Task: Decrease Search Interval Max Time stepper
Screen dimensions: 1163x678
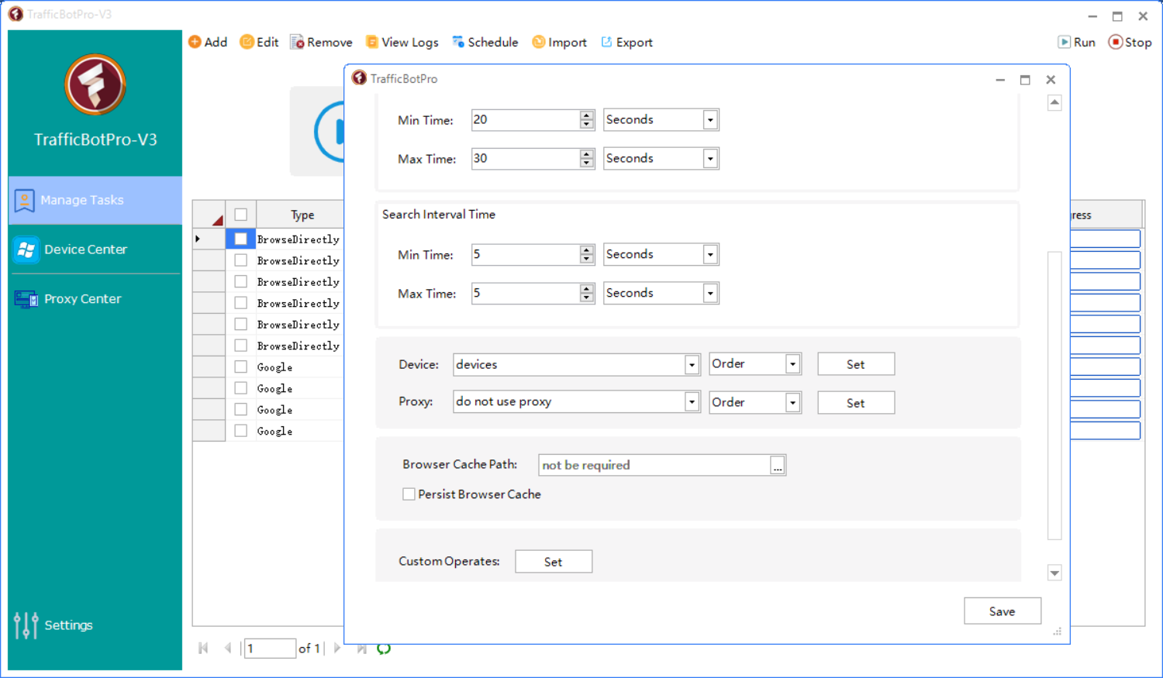Action: click(587, 298)
